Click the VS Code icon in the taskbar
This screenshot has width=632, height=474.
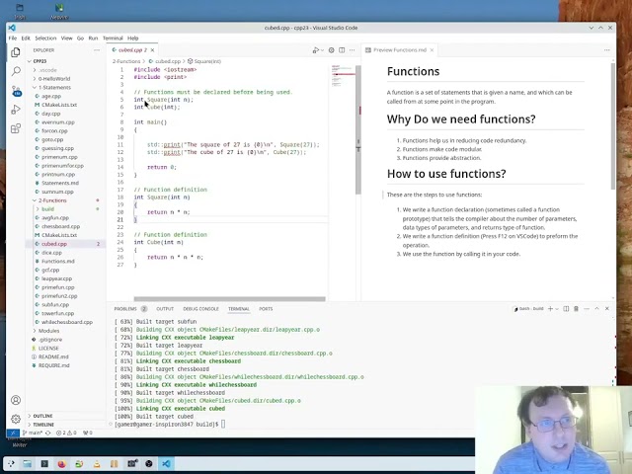click(x=166, y=464)
